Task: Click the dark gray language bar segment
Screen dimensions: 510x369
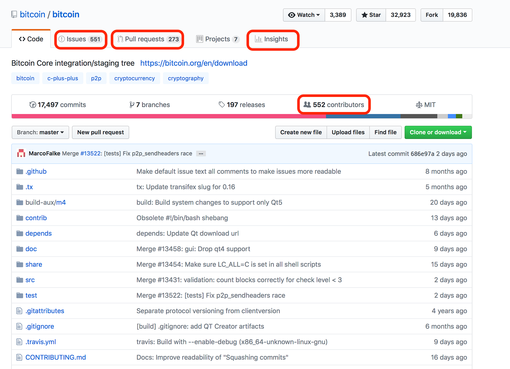Action: tap(419, 116)
